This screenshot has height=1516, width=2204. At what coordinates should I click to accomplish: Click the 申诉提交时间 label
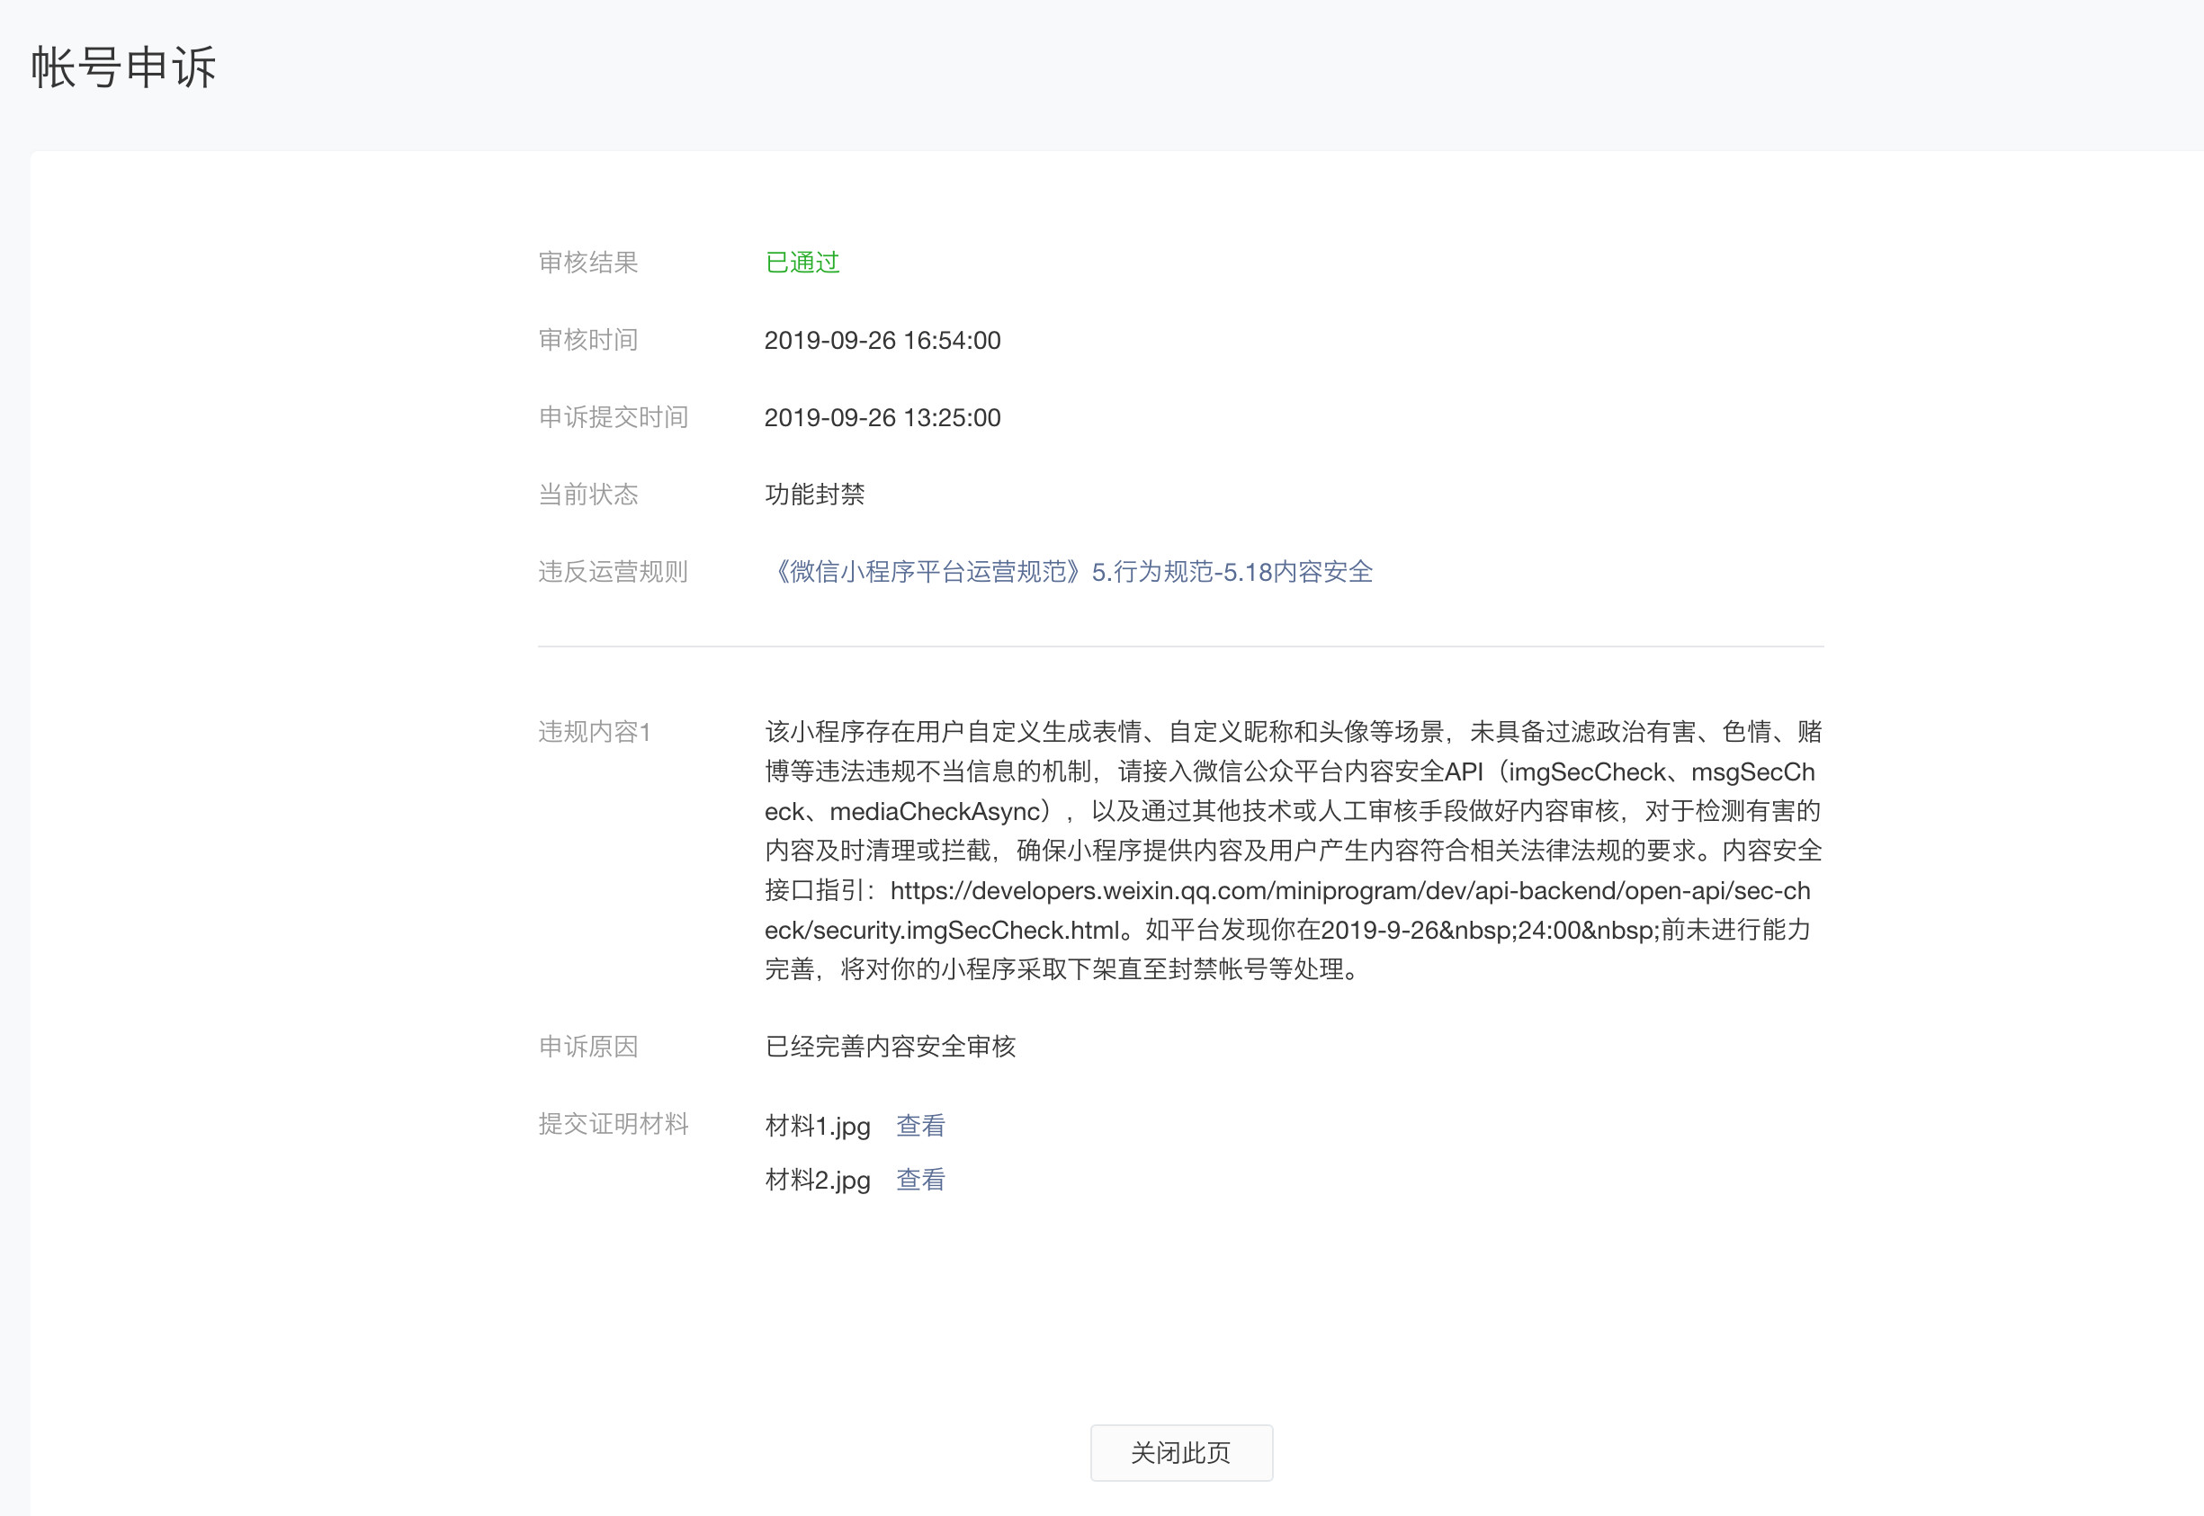613,417
